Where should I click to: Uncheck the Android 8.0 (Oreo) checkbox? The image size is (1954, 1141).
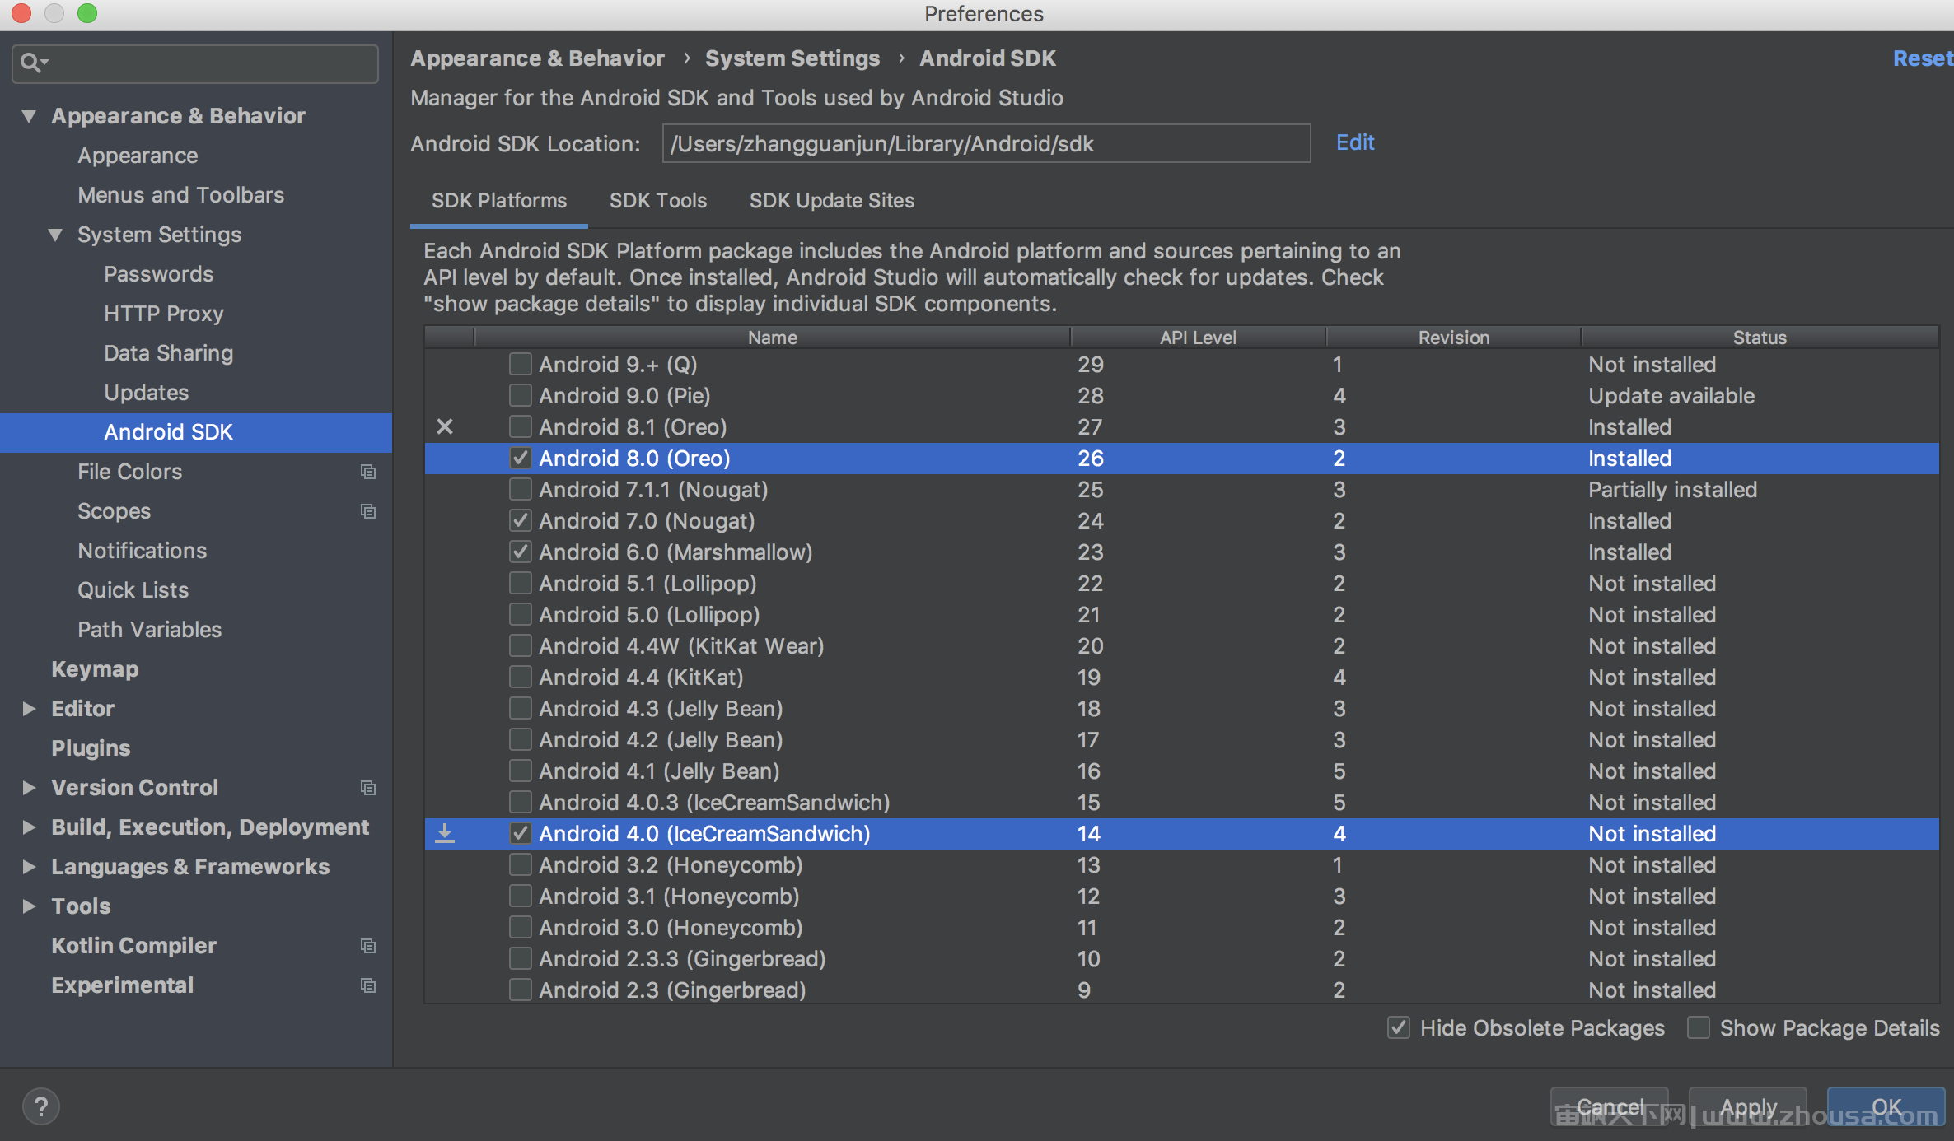coord(520,458)
